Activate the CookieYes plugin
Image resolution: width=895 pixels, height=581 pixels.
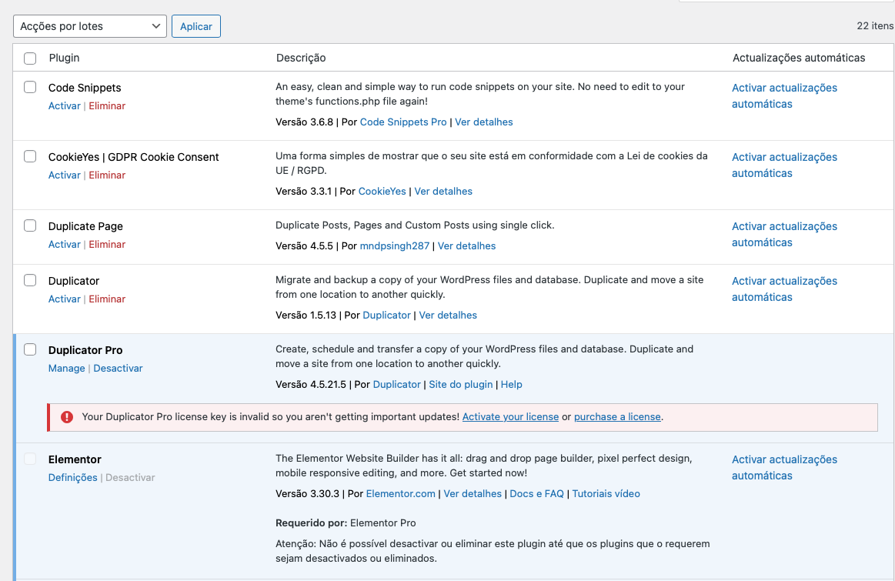point(65,175)
